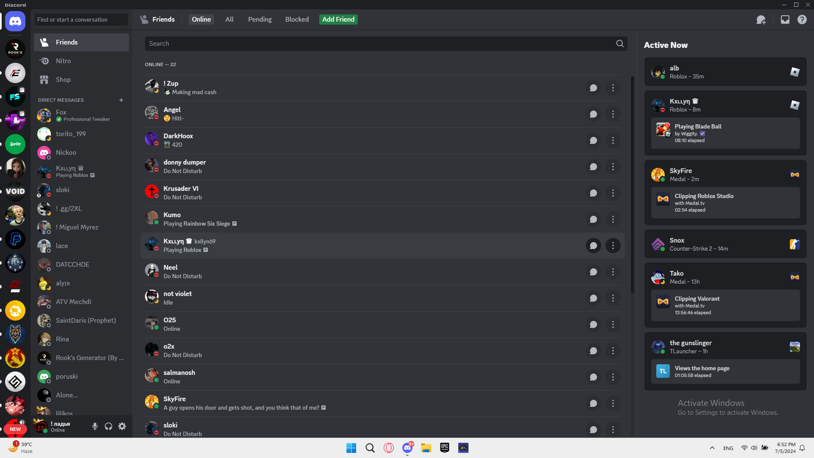
Task: Open the VOID server in sidebar
Action: pos(15,192)
